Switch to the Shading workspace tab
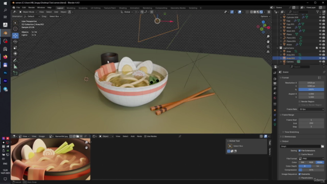Screen dimensions: 327x184 pos(123,8)
